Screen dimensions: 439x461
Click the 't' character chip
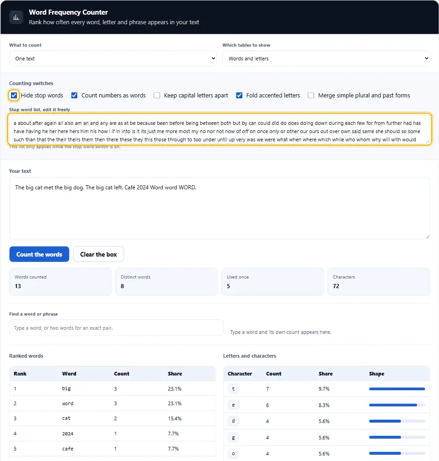(x=234, y=389)
